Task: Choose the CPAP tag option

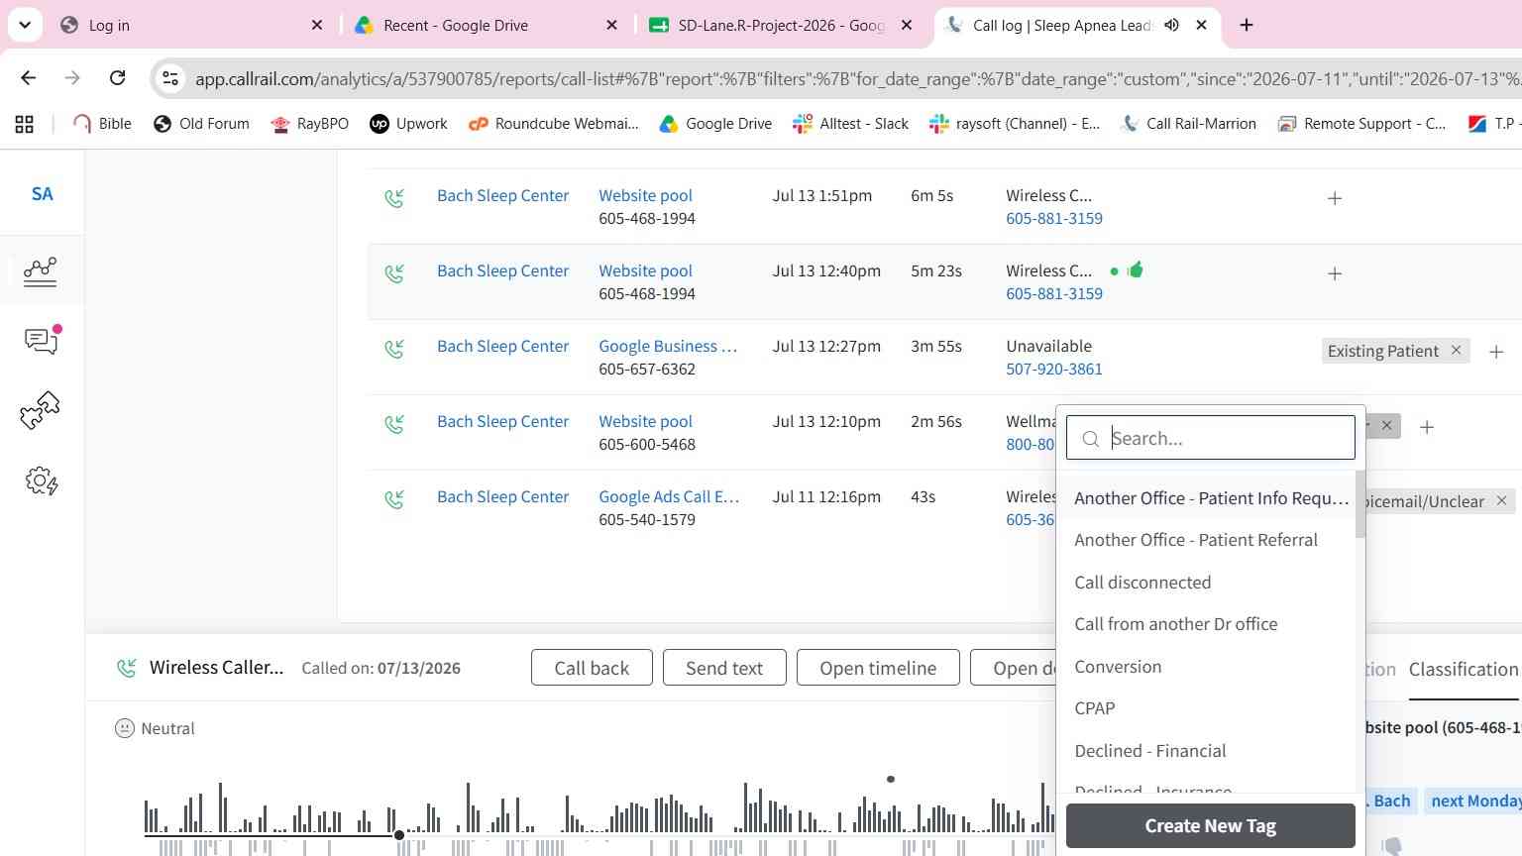Action: [x=1095, y=708]
